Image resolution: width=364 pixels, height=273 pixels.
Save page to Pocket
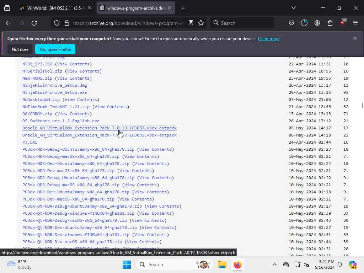point(291,23)
